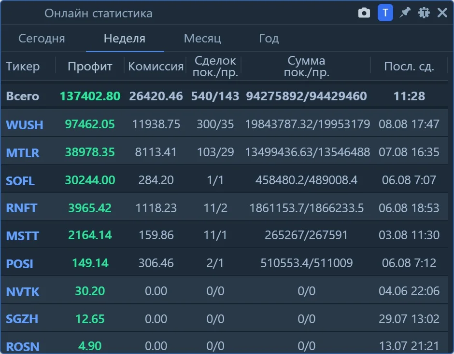Click SGZH profit 12.65

pos(90,319)
